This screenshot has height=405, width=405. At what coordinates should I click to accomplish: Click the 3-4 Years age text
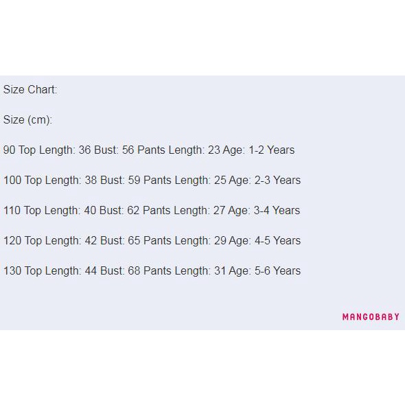click(x=277, y=211)
